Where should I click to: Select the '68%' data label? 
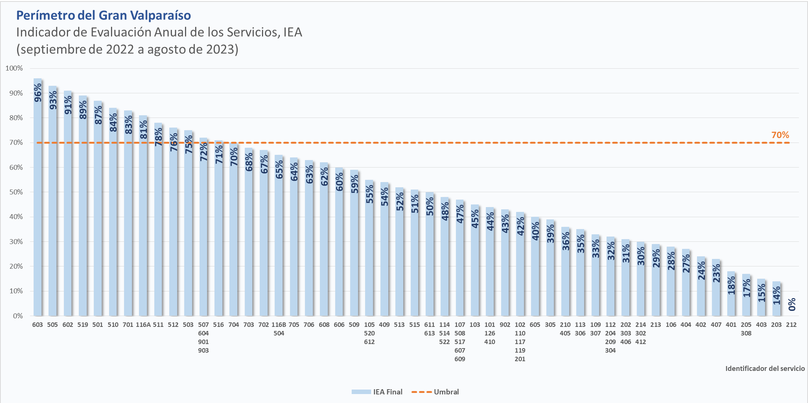(249, 162)
